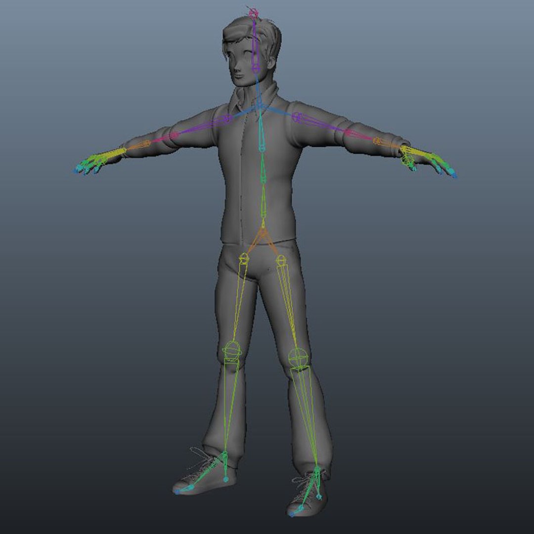Select the orange pelvis root joint

[x=263, y=232]
